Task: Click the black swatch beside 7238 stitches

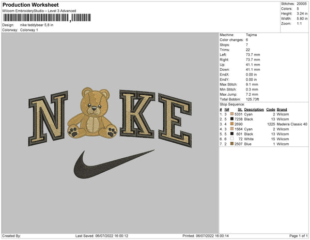Action: pos(232,119)
